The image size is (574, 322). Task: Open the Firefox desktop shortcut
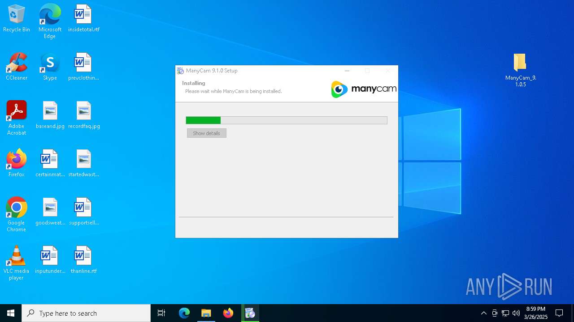point(17,164)
